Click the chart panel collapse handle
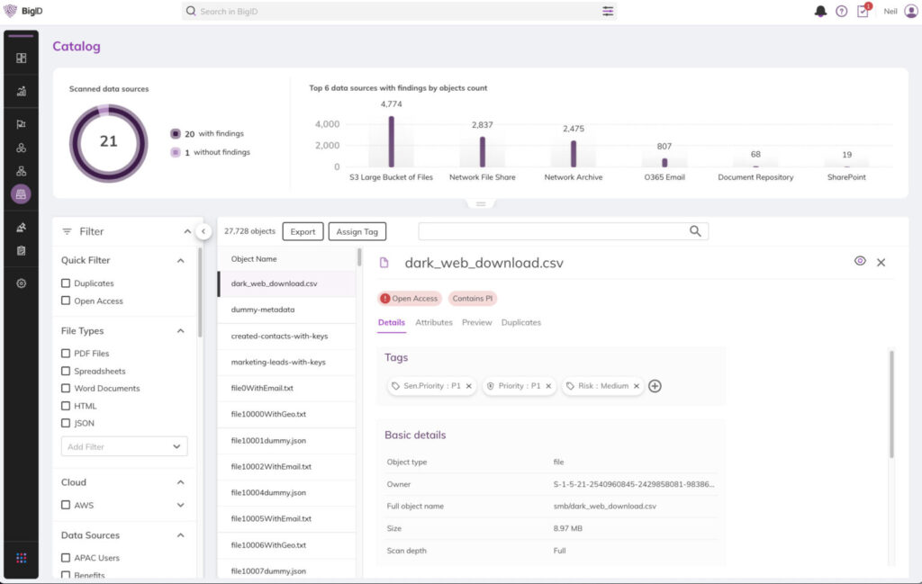The image size is (922, 584). tap(481, 204)
